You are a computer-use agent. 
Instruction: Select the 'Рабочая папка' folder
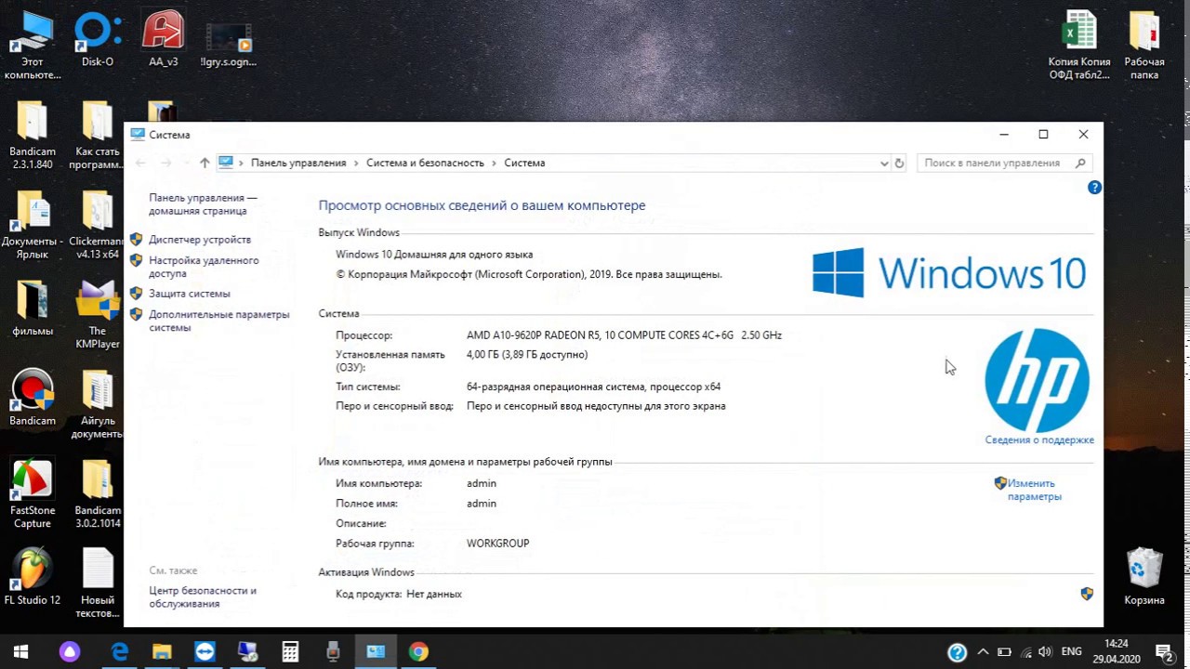(1144, 46)
